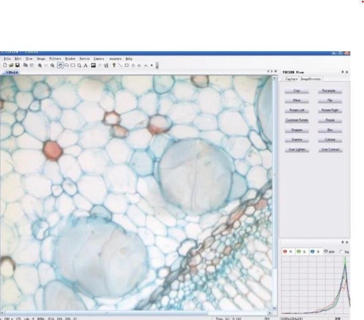Select the hand pan tool

pyautogui.click(x=60, y=66)
